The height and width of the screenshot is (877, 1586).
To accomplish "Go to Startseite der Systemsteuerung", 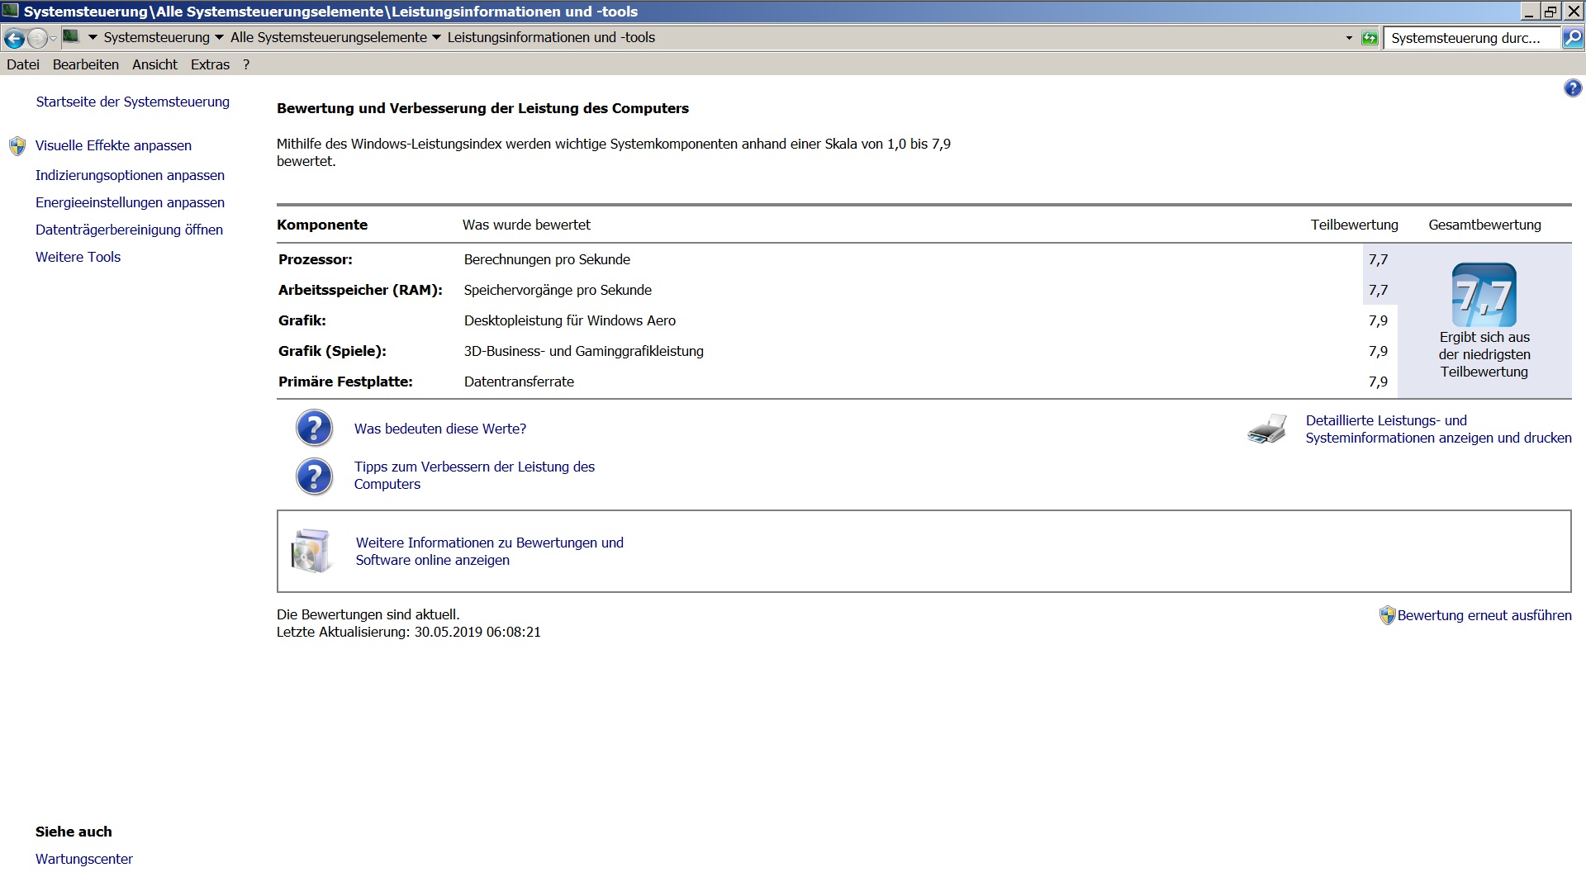I will 133,102.
